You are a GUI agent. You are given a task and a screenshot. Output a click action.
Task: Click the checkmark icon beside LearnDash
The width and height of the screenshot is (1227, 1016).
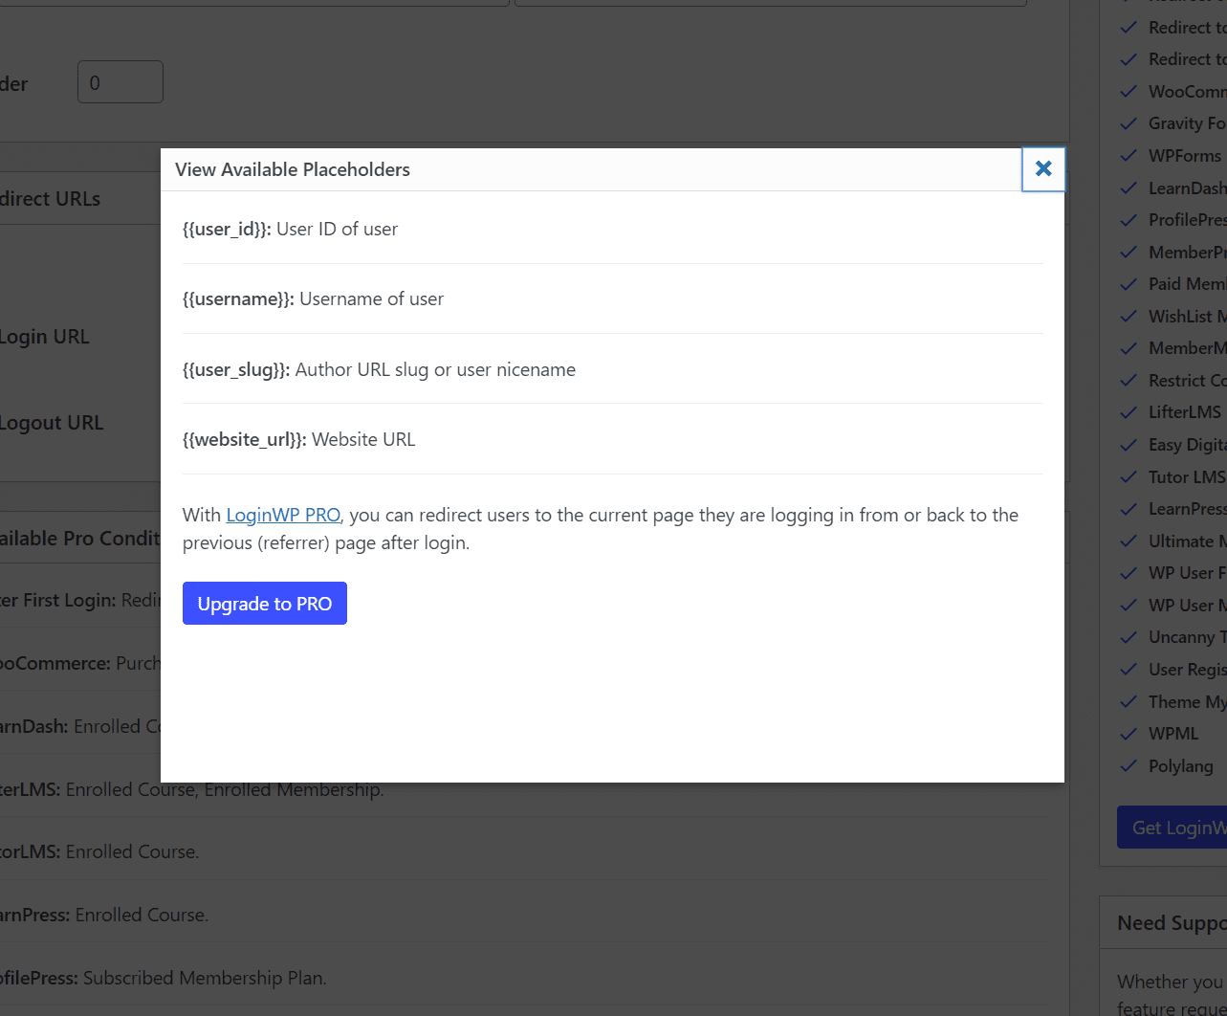click(1129, 188)
